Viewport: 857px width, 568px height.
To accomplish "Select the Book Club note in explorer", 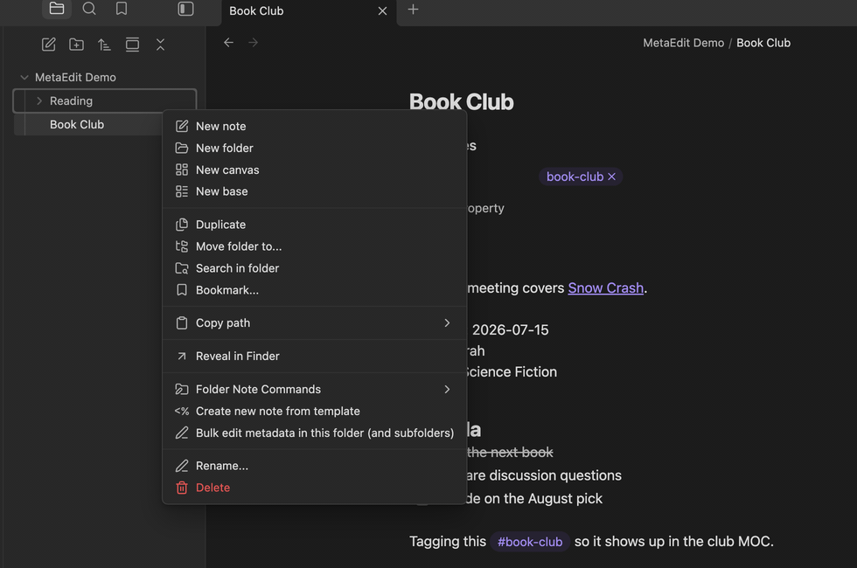I will [x=88, y=124].
